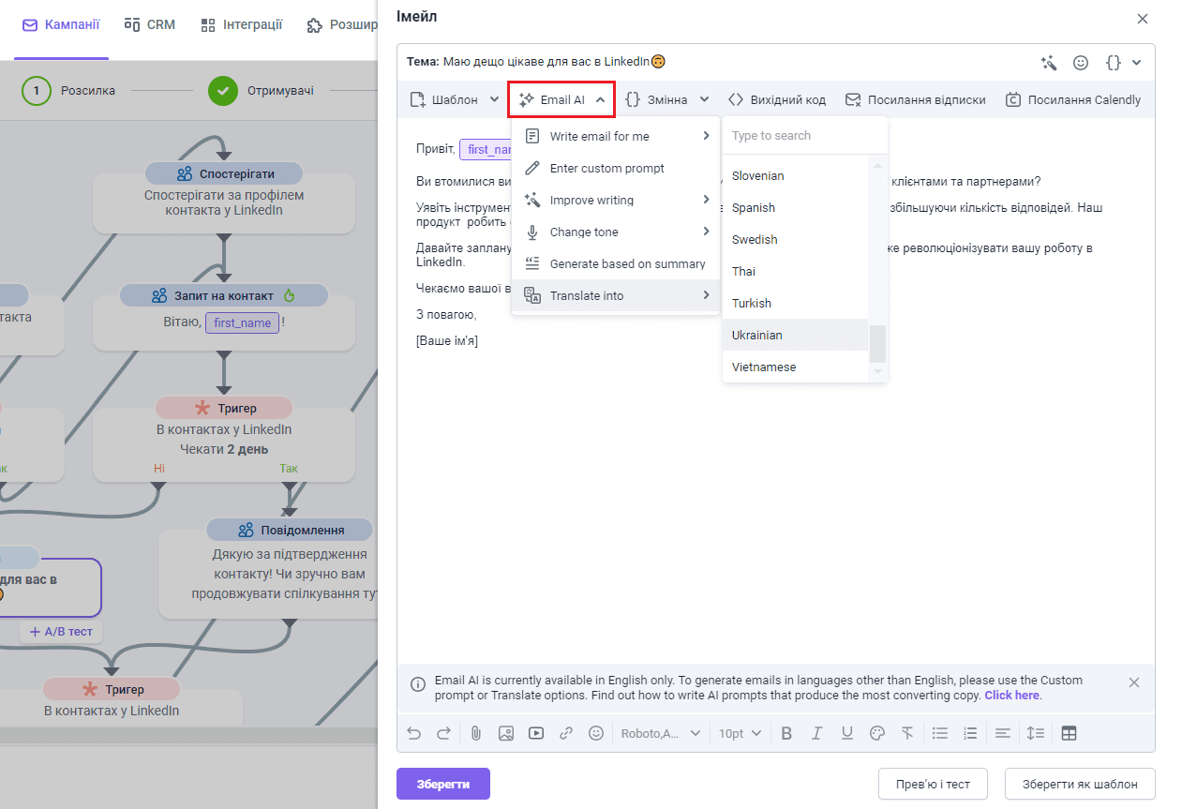Add emoji to the subject line
1182x809 pixels.
point(1081,63)
